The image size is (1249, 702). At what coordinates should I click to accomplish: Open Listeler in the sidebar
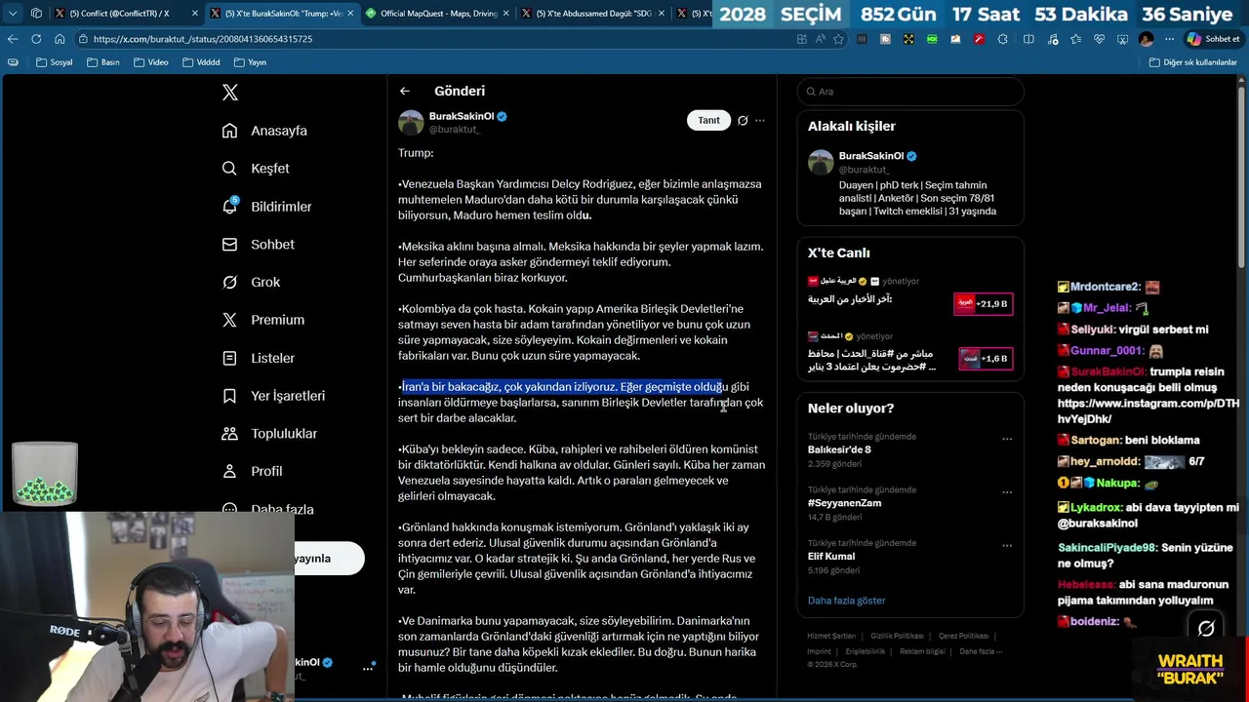tap(258, 358)
